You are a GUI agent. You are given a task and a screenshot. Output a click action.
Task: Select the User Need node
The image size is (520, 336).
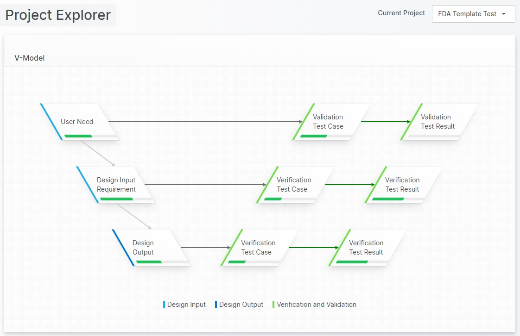pos(77,121)
